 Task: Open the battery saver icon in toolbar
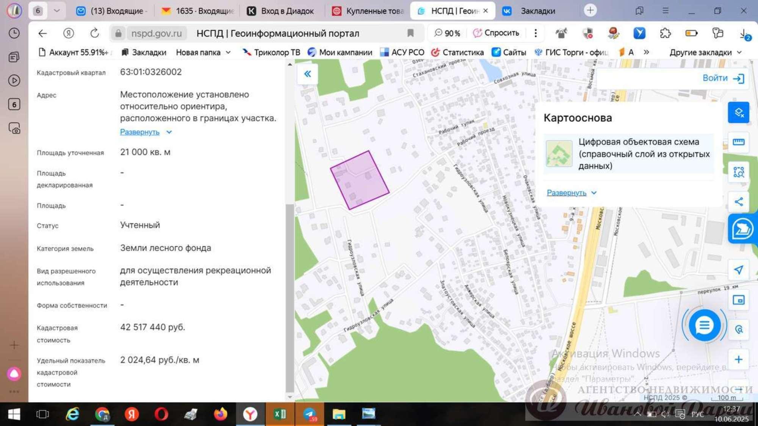pyautogui.click(x=691, y=33)
